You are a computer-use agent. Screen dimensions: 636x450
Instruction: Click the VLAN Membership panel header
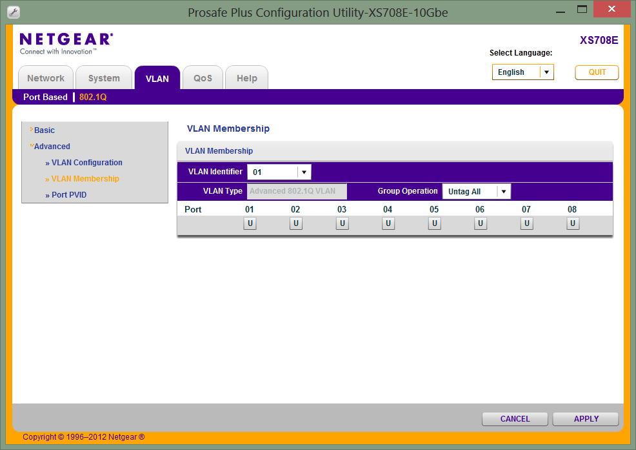(x=395, y=151)
